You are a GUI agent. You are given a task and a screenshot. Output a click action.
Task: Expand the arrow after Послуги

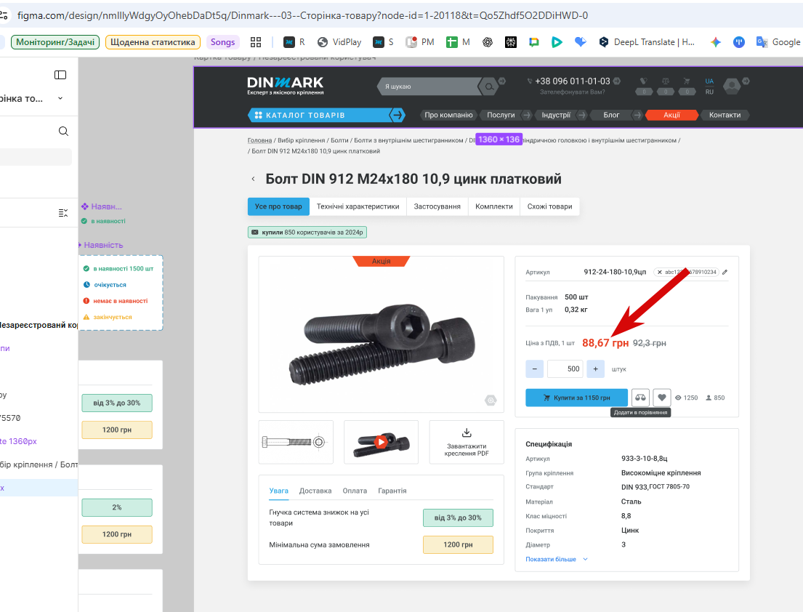(x=526, y=116)
